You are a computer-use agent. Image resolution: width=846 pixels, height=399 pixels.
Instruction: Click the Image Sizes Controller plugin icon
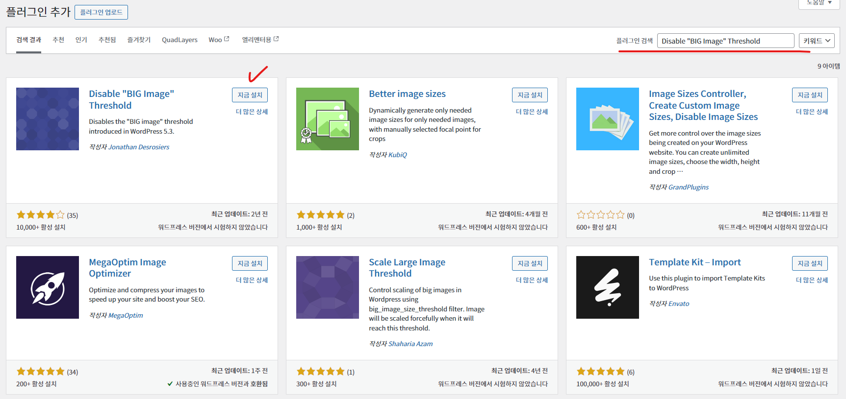(608, 119)
